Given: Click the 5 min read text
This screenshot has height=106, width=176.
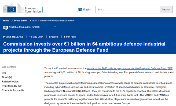Looking at the screenshot, I should [x=70, y=37].
